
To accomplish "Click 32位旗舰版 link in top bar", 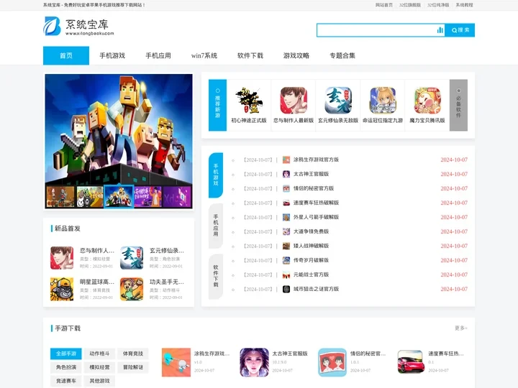I will 410,5.
